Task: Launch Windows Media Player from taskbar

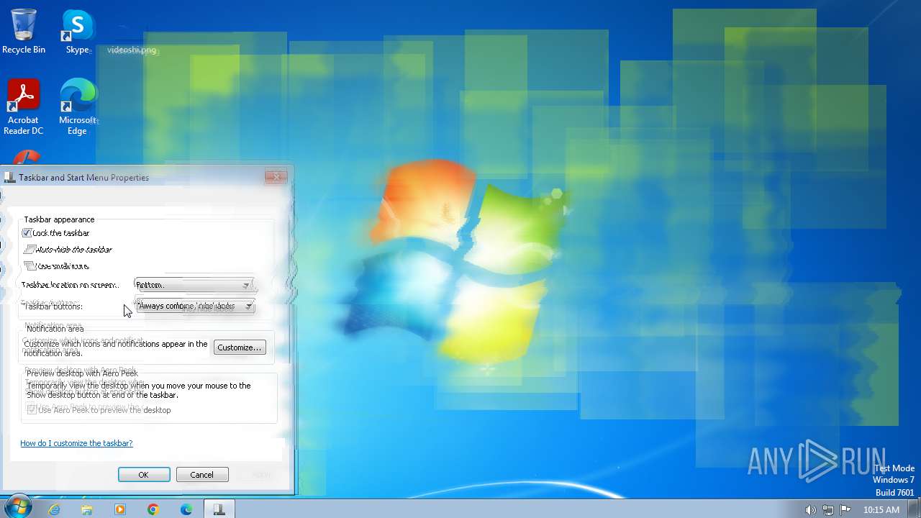Action: click(120, 509)
